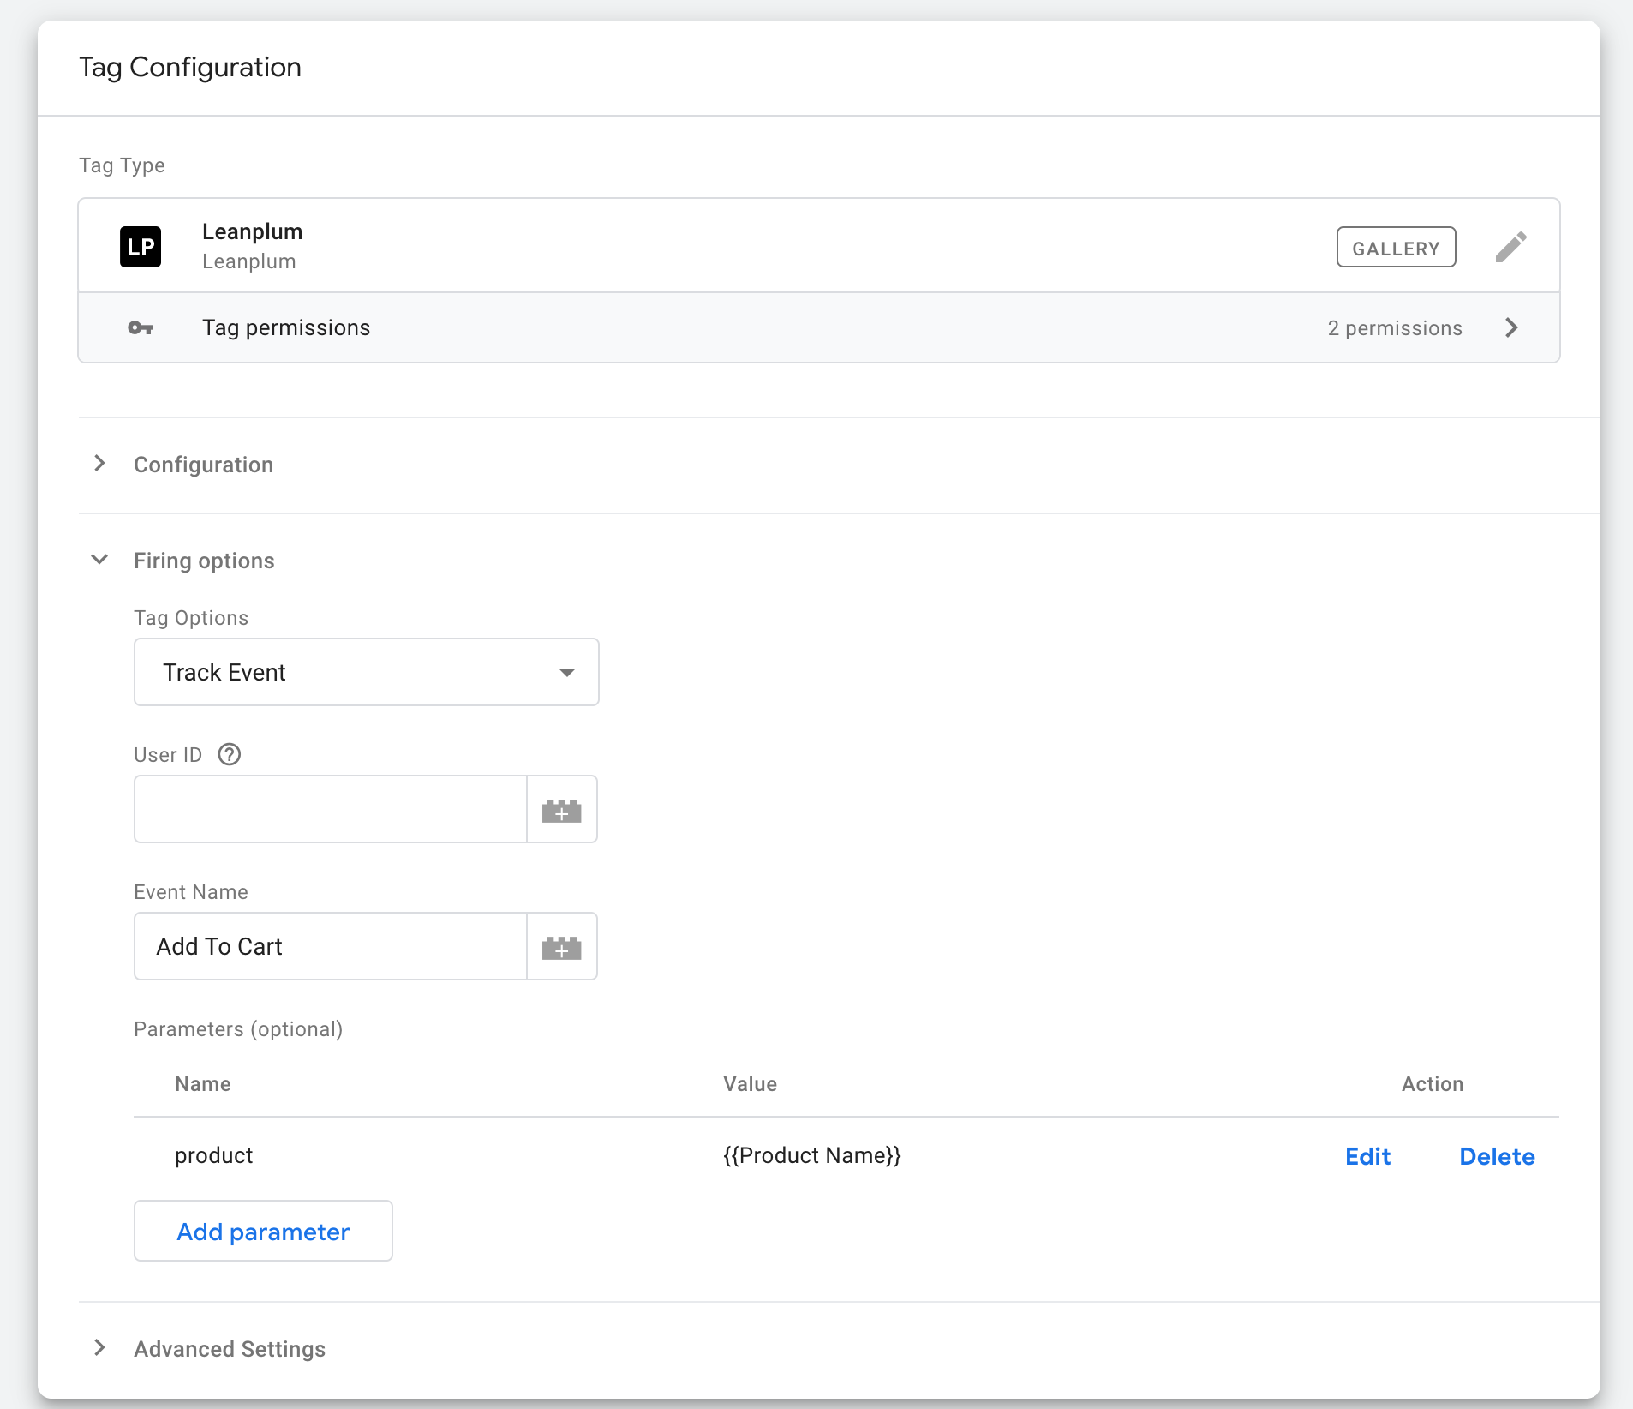
Task: Click the Tag Options label
Action: pyautogui.click(x=191, y=618)
